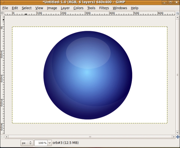This screenshot has height=148, width=180.
Task: Click the horizontal scrollbar right arrow
Action: tap(174, 137)
